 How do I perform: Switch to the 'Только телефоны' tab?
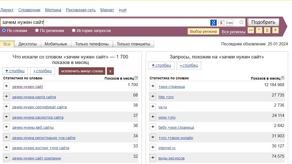click(92, 44)
